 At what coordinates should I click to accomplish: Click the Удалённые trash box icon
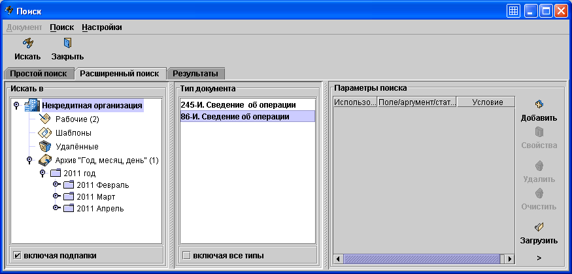point(45,146)
